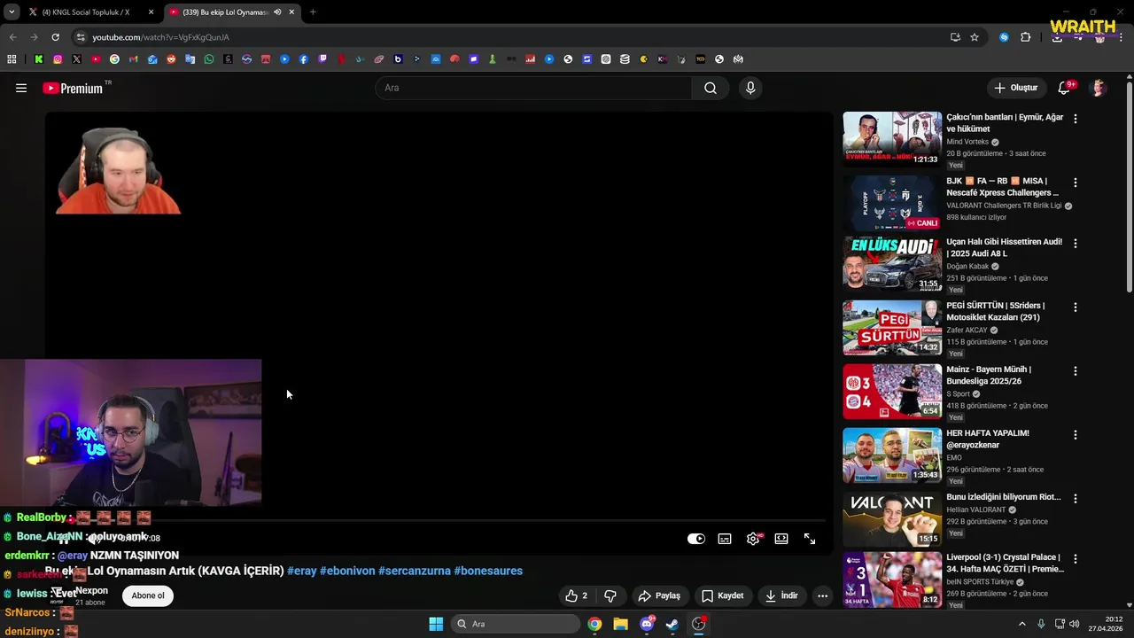Reload the page in Chrome
The height and width of the screenshot is (638, 1134).
(x=55, y=37)
